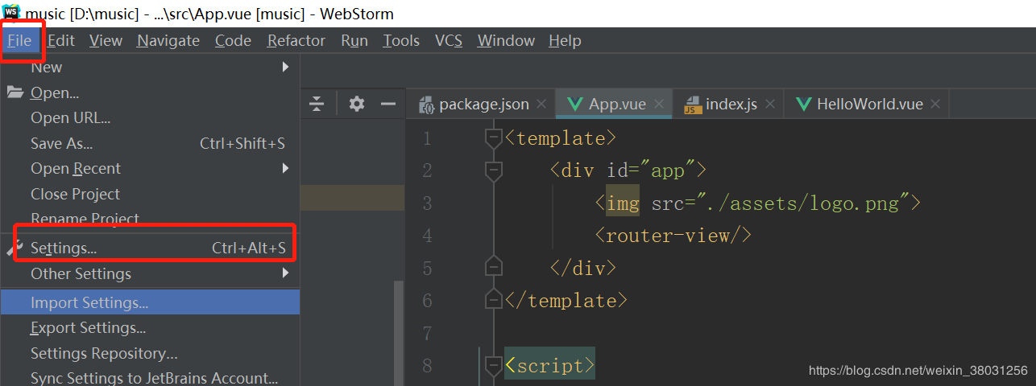
Task: Expand the Open Recent submenu
Action: point(285,168)
